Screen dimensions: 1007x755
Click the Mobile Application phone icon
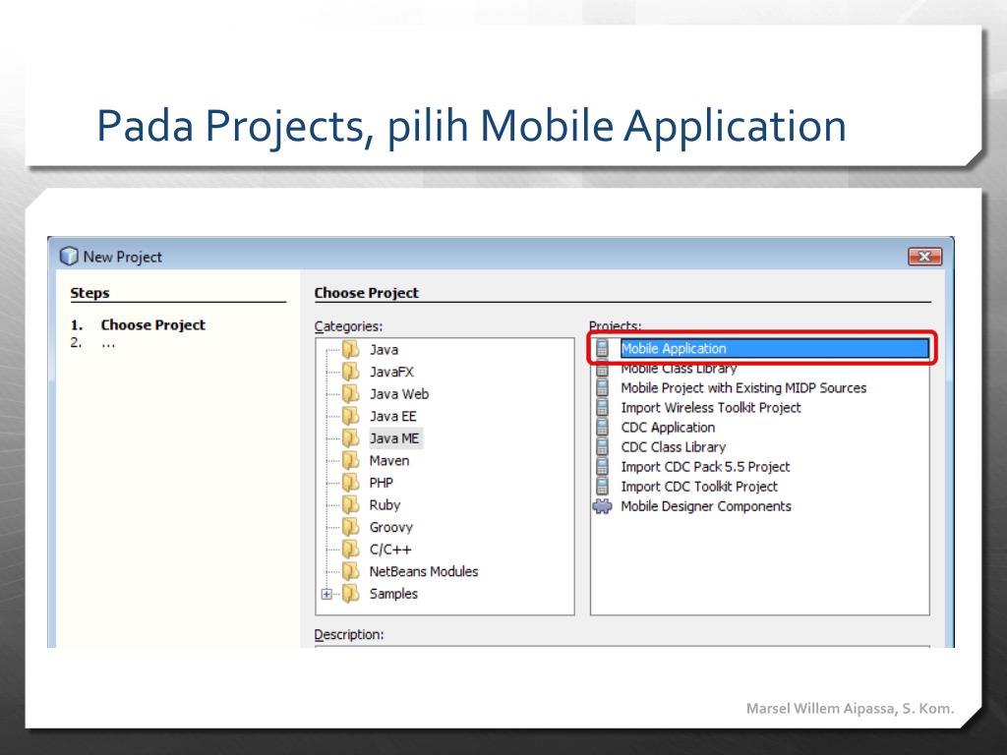coord(603,348)
